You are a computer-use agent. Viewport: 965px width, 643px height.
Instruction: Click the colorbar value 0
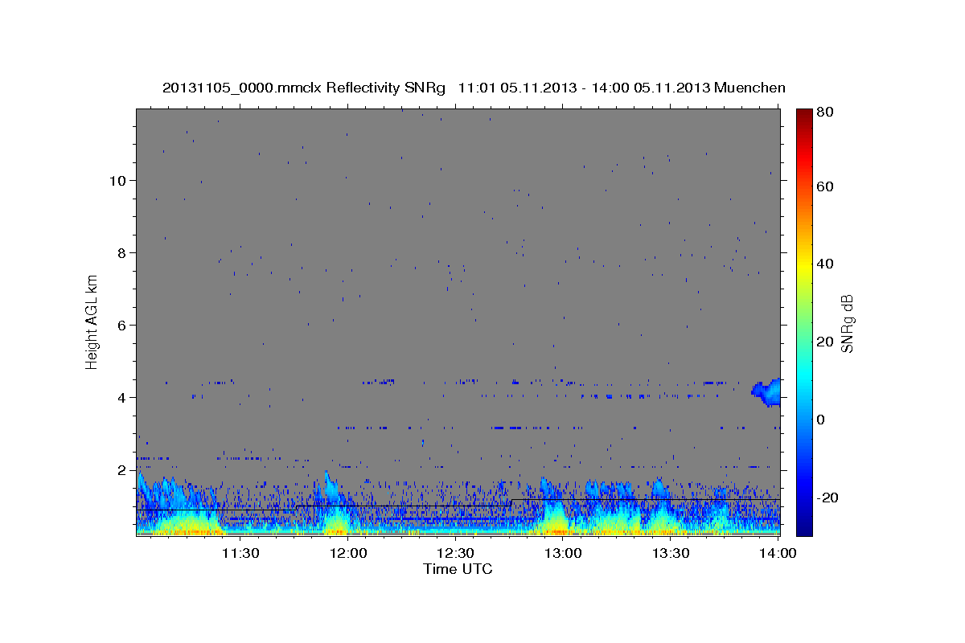(x=820, y=420)
